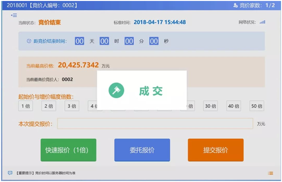
Task: Collapse the sidebar menu icon
Action: click(x=14, y=15)
